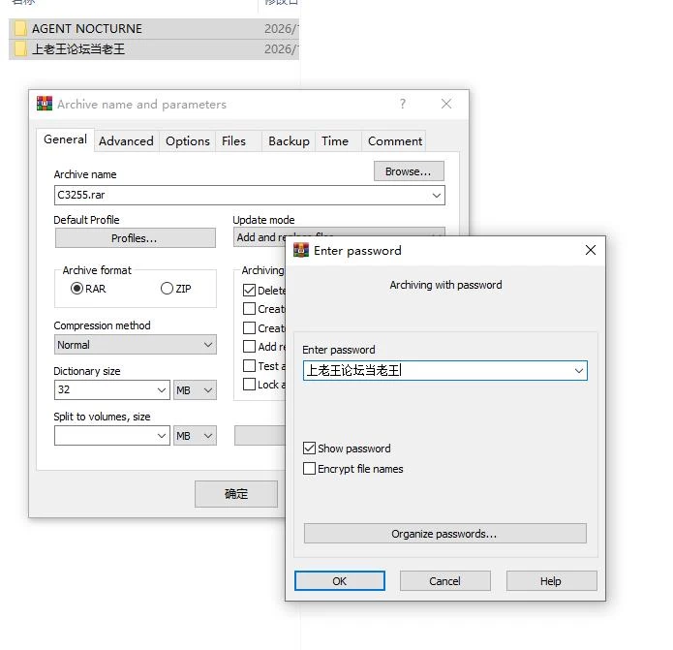Close the Enter password dialog
The height and width of the screenshot is (650, 673).
tap(591, 250)
